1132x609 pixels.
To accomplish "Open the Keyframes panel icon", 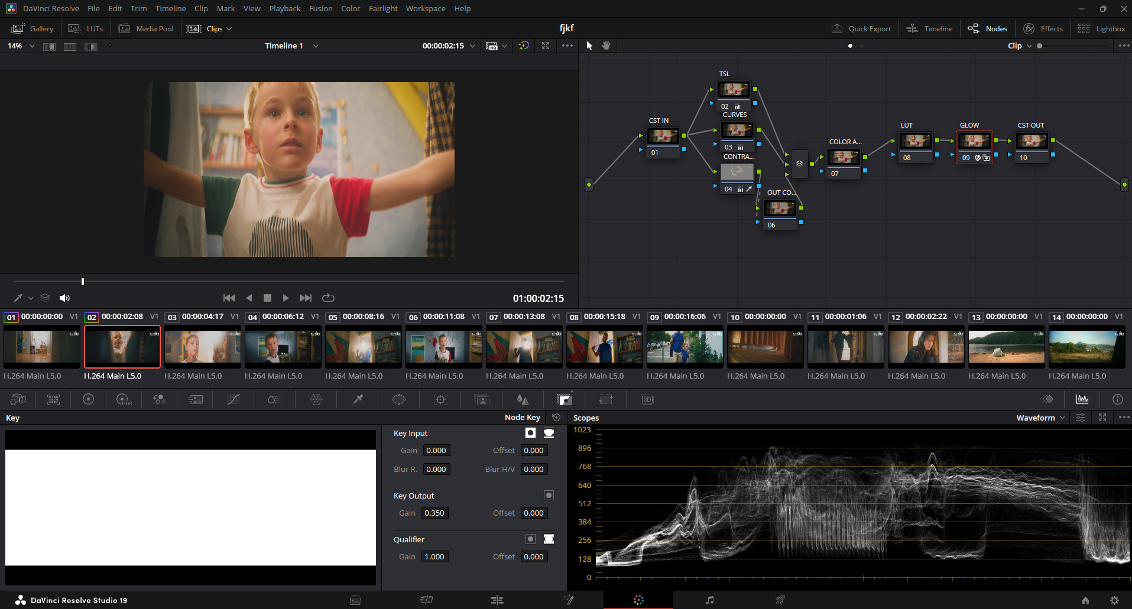I will click(x=1047, y=399).
